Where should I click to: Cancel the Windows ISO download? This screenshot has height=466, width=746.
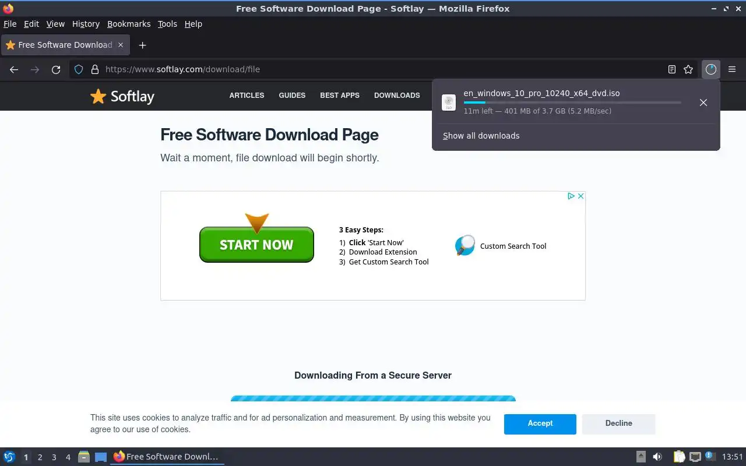703,103
